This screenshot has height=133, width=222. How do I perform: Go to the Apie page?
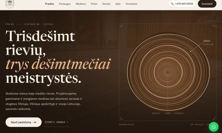[118, 4]
